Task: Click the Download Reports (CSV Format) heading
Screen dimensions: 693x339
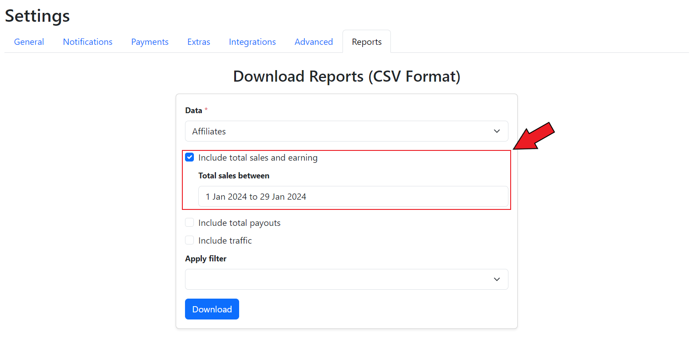Action: tap(346, 76)
